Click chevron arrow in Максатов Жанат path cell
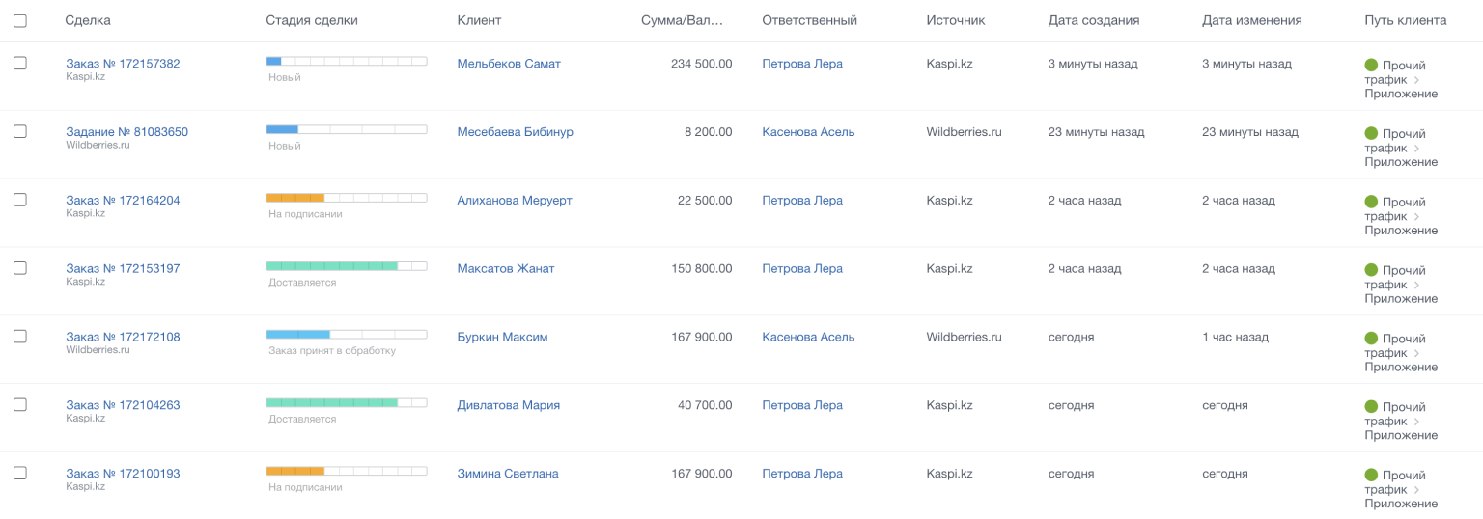Screen dimensions: 1483x519 1416,286
